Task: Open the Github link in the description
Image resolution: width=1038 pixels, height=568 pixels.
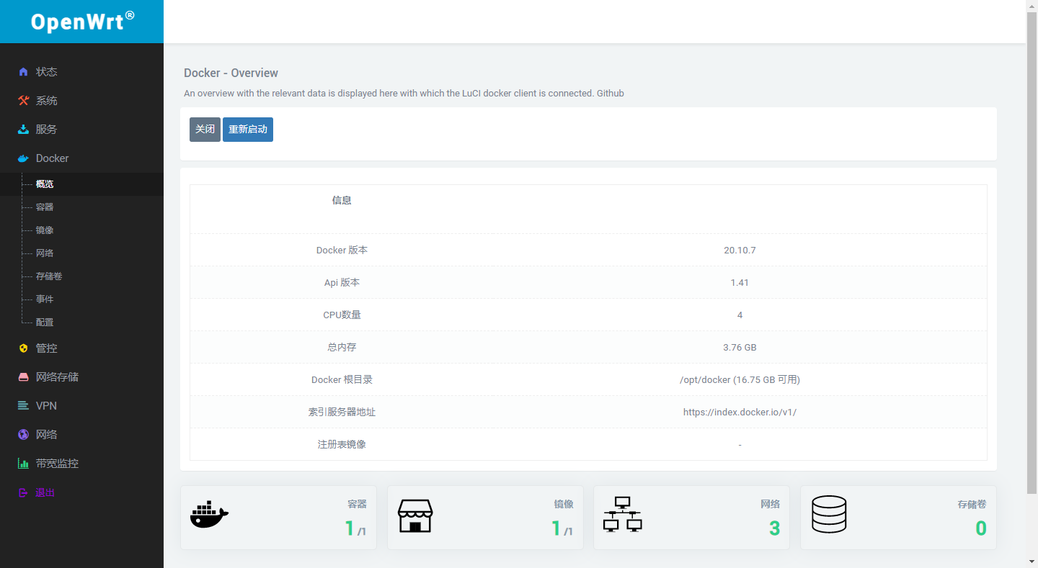Action: [x=611, y=93]
